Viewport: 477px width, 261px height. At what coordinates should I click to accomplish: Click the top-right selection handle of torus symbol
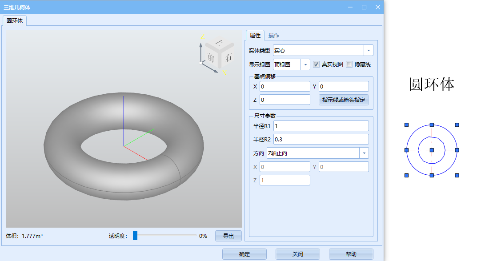coord(457,125)
